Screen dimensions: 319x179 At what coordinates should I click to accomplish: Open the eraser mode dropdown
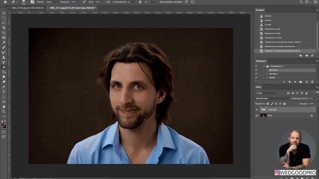[52, 2]
